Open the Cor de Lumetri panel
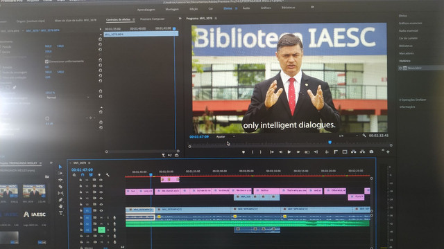 408,38
